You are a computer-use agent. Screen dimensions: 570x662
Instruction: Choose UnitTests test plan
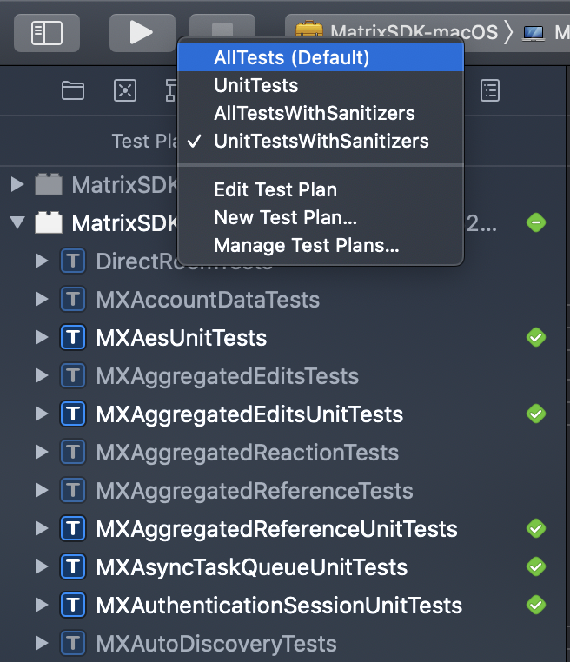tap(321, 85)
